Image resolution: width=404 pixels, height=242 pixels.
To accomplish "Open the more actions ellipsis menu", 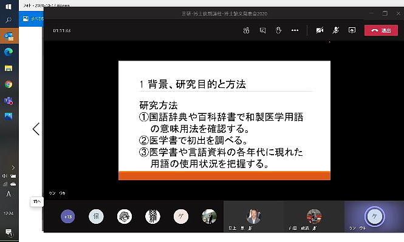I will (295, 30).
